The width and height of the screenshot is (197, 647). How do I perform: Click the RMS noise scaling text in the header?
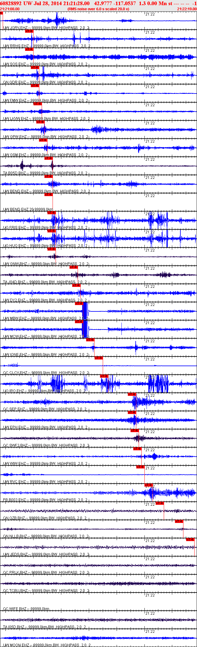pos(98,9)
